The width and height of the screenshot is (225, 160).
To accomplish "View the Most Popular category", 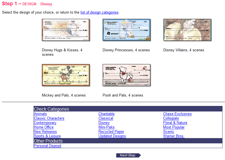I will pyautogui.click(x=174, y=127).
